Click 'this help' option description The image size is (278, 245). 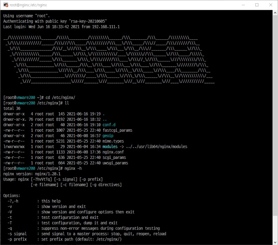51,201
